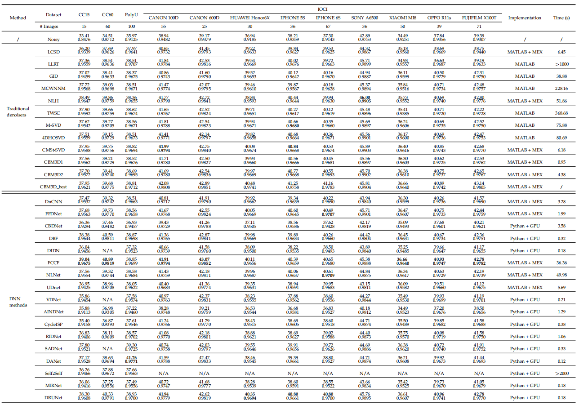The height and width of the screenshot is (405, 579).
Task: Click the "NLH" method name
Action: click(x=53, y=101)
